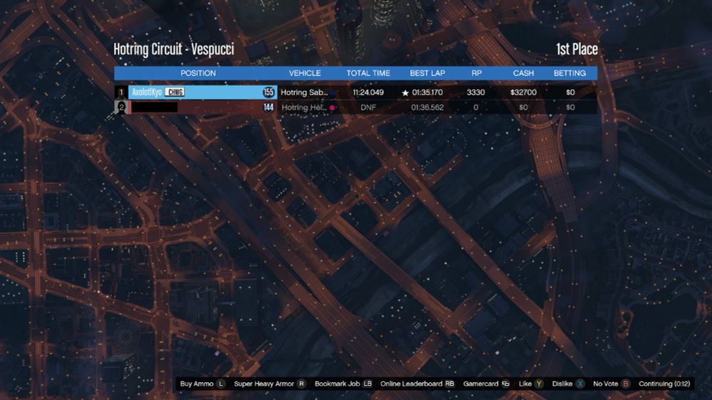Click the POSITION column header

(x=198, y=73)
